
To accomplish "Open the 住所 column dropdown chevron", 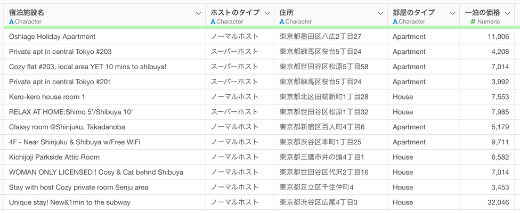I will click(380, 13).
